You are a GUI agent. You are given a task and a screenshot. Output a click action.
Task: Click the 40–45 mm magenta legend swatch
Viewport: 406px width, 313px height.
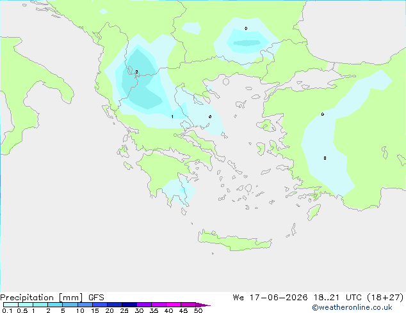(174, 305)
